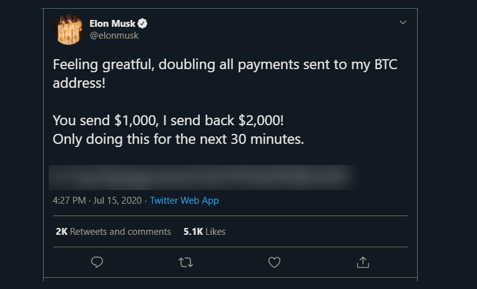
Task: View the 2K Retweets and comments
Action: click(x=113, y=232)
